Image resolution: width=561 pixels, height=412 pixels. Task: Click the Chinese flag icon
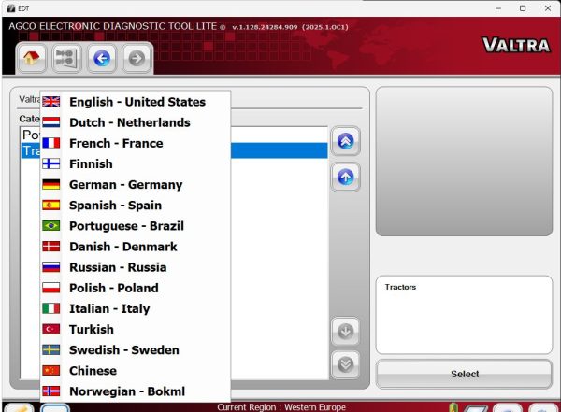[51, 371]
